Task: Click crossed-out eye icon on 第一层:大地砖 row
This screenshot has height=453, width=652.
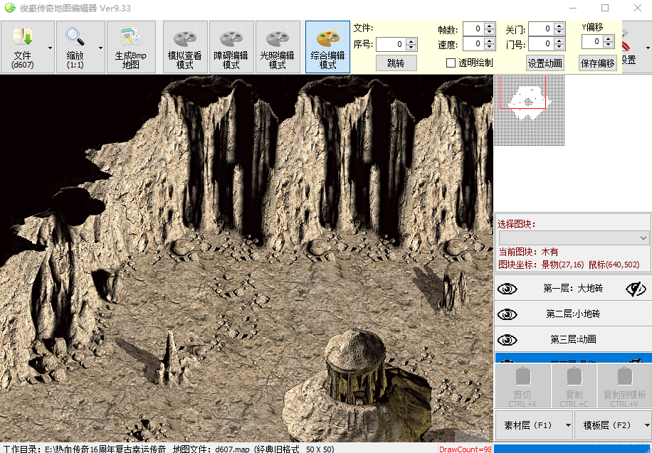Action: tap(636, 289)
